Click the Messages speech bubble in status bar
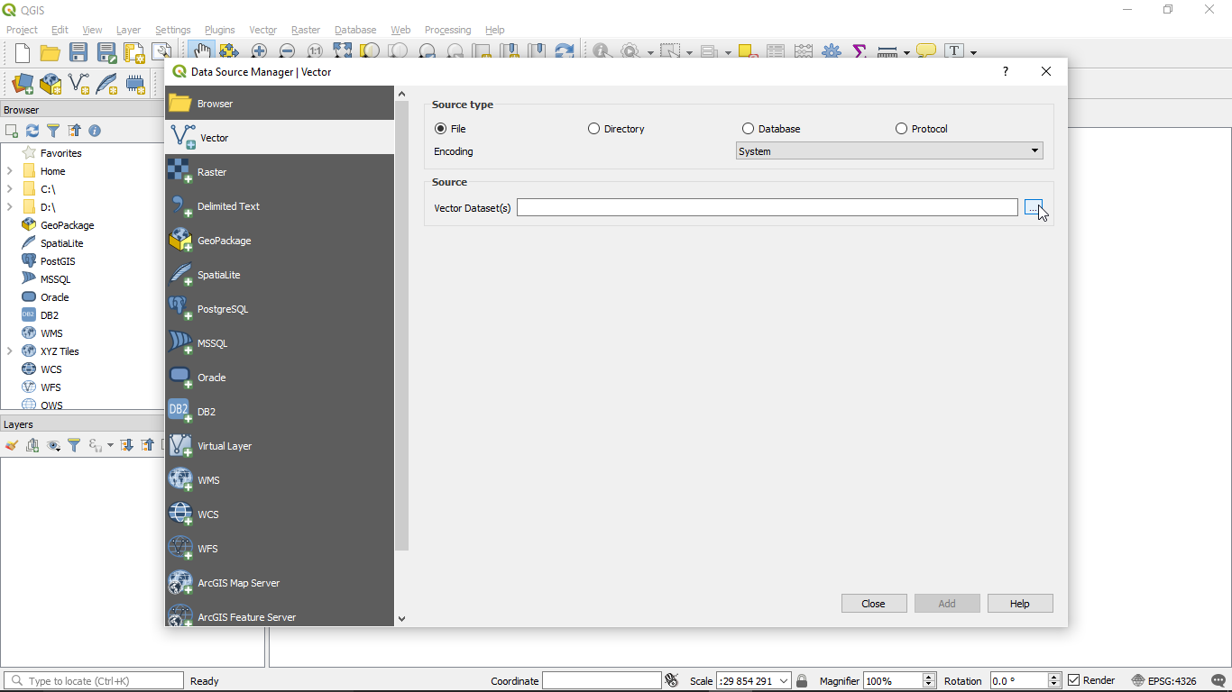Viewport: 1232px width, 692px height. 1218,680
